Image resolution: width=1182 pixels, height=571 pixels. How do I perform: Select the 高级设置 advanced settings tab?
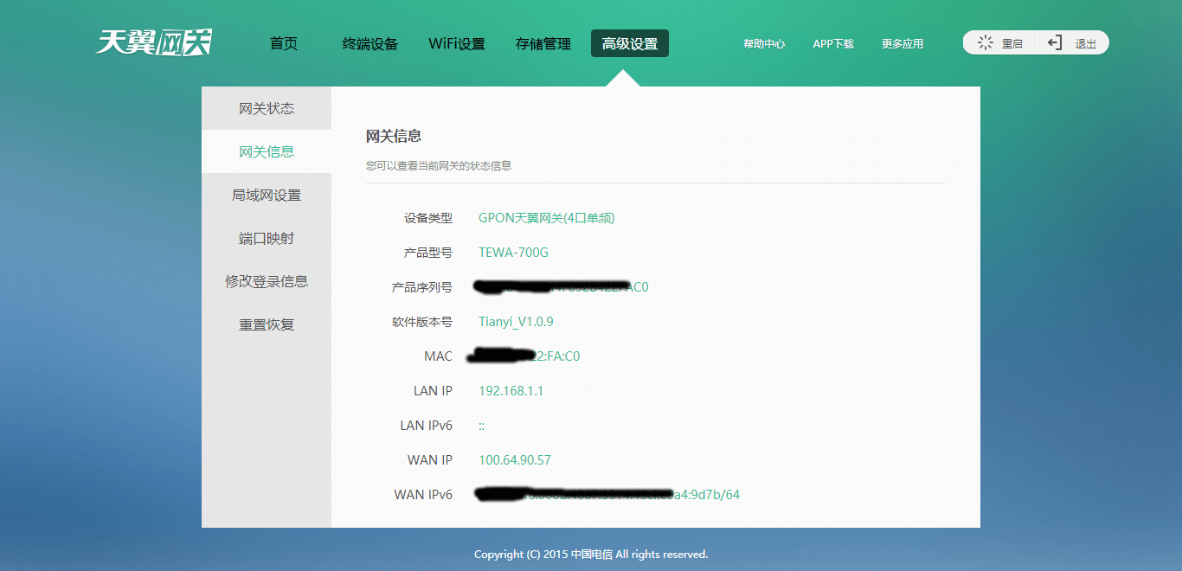[629, 42]
